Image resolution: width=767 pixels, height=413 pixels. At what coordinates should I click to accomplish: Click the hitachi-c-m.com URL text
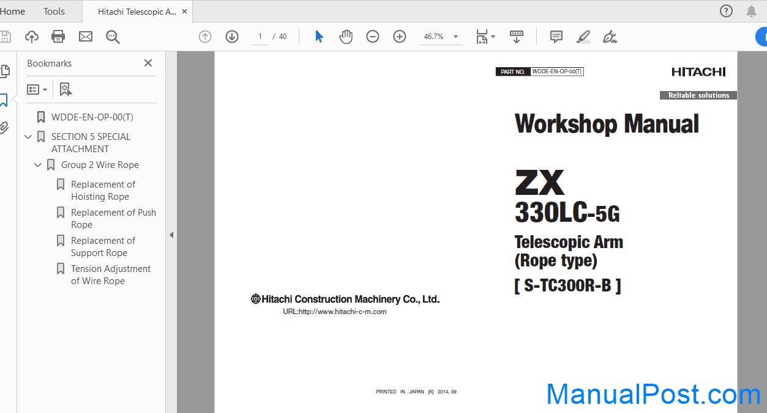(334, 312)
